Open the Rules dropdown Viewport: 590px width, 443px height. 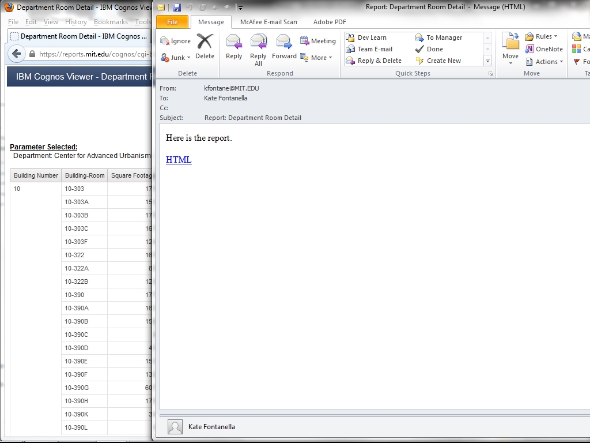[x=542, y=36]
